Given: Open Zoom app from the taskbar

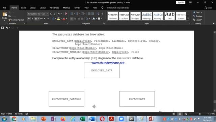Looking at the screenshot, I should (x=121, y=119).
